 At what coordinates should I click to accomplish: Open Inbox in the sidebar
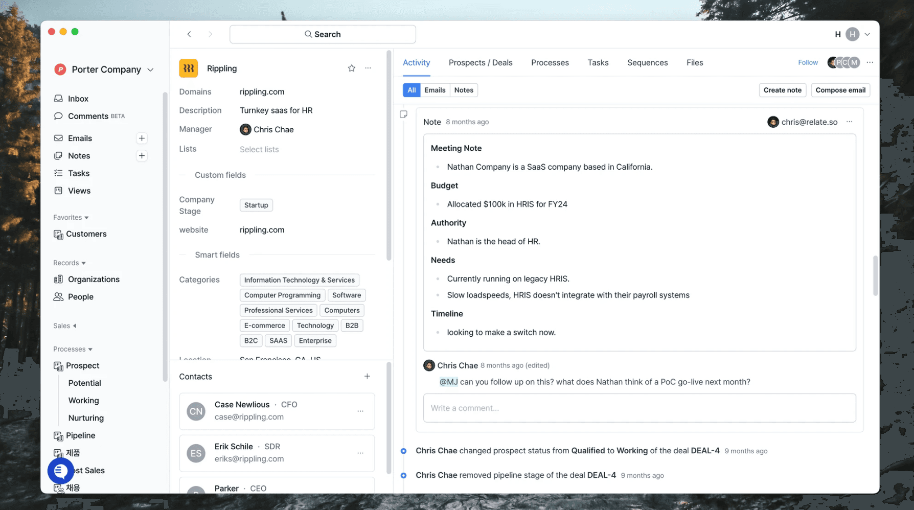click(x=78, y=99)
